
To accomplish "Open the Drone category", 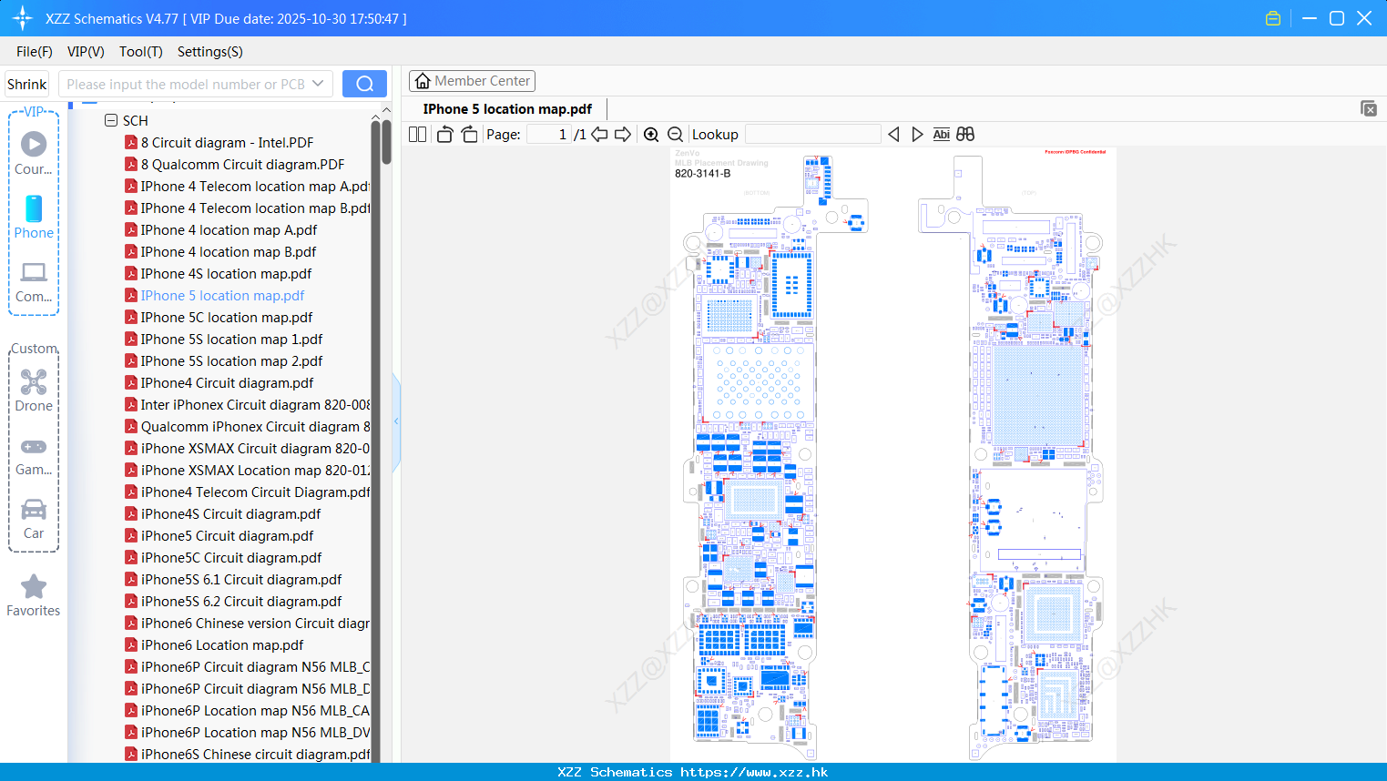I will point(34,390).
